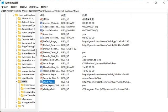This screenshot has height=112, width=168.
Task: Click the Anchor_Visitation binary value icon
Action: tap(41, 23)
